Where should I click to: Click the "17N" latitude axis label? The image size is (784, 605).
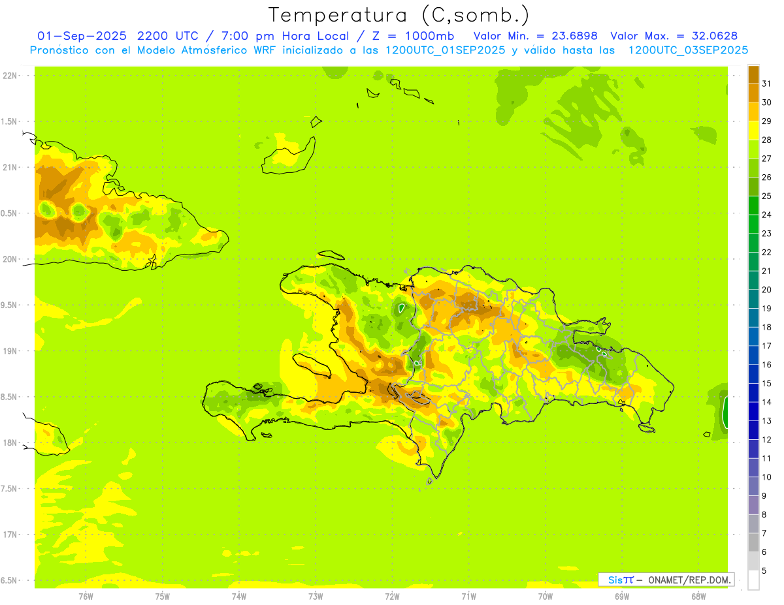[x=10, y=535]
